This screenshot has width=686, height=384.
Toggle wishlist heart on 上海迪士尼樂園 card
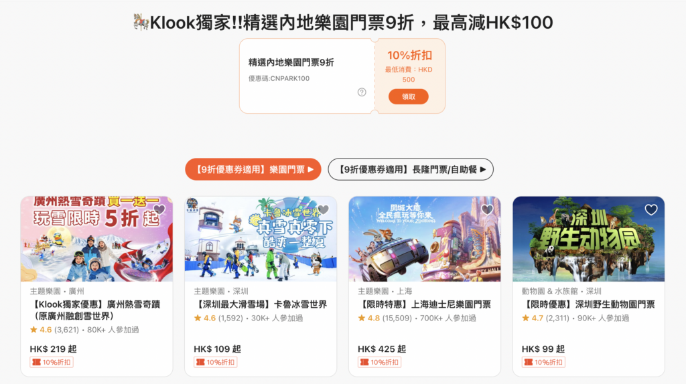487,209
